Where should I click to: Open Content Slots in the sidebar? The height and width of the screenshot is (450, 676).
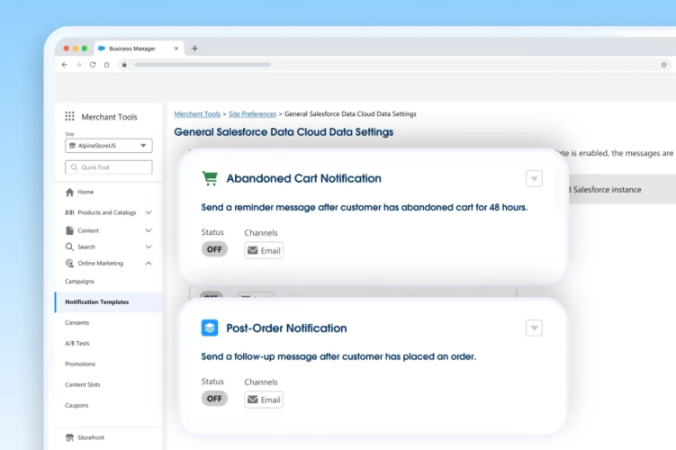click(82, 384)
